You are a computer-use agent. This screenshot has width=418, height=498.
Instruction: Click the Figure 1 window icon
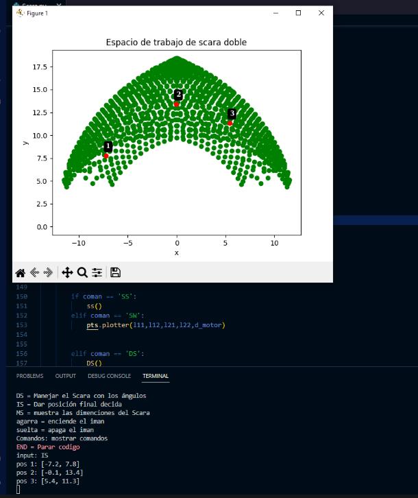click(x=20, y=13)
